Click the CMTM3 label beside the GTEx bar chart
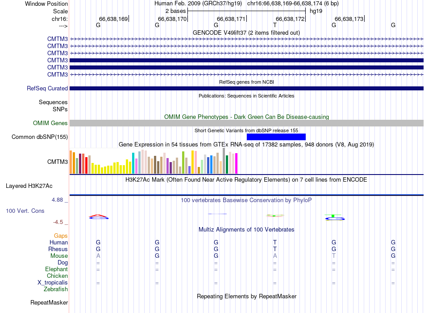The height and width of the screenshot is (313, 424). click(x=57, y=162)
